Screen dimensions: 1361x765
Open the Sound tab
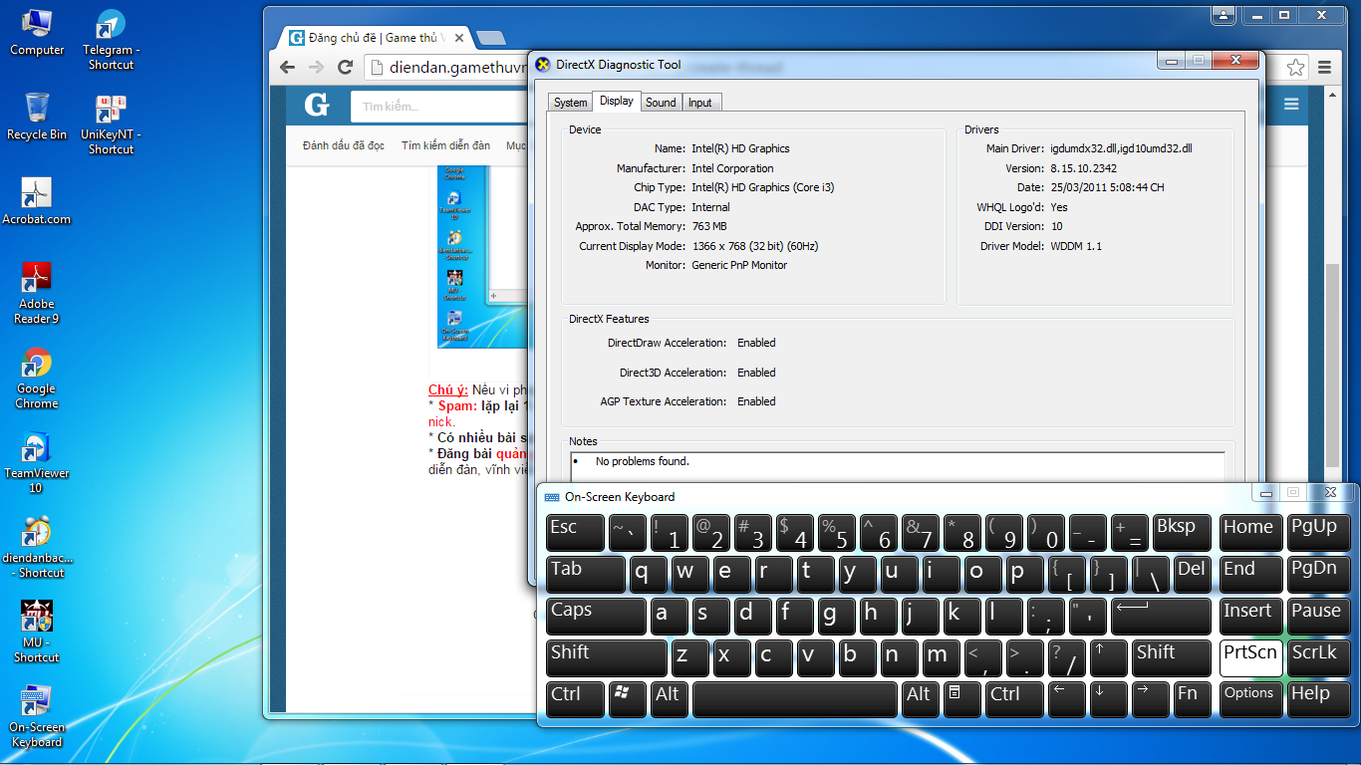tap(661, 103)
